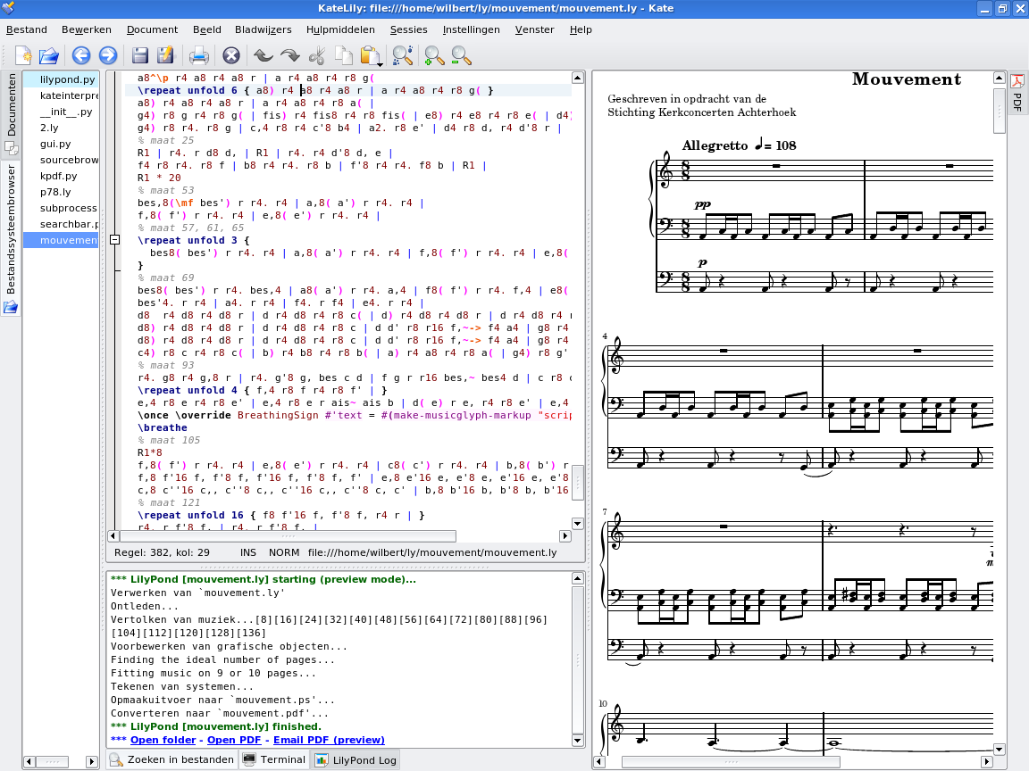The image size is (1029, 771).
Task: Click the Find magnifier icon
Action: (402, 55)
